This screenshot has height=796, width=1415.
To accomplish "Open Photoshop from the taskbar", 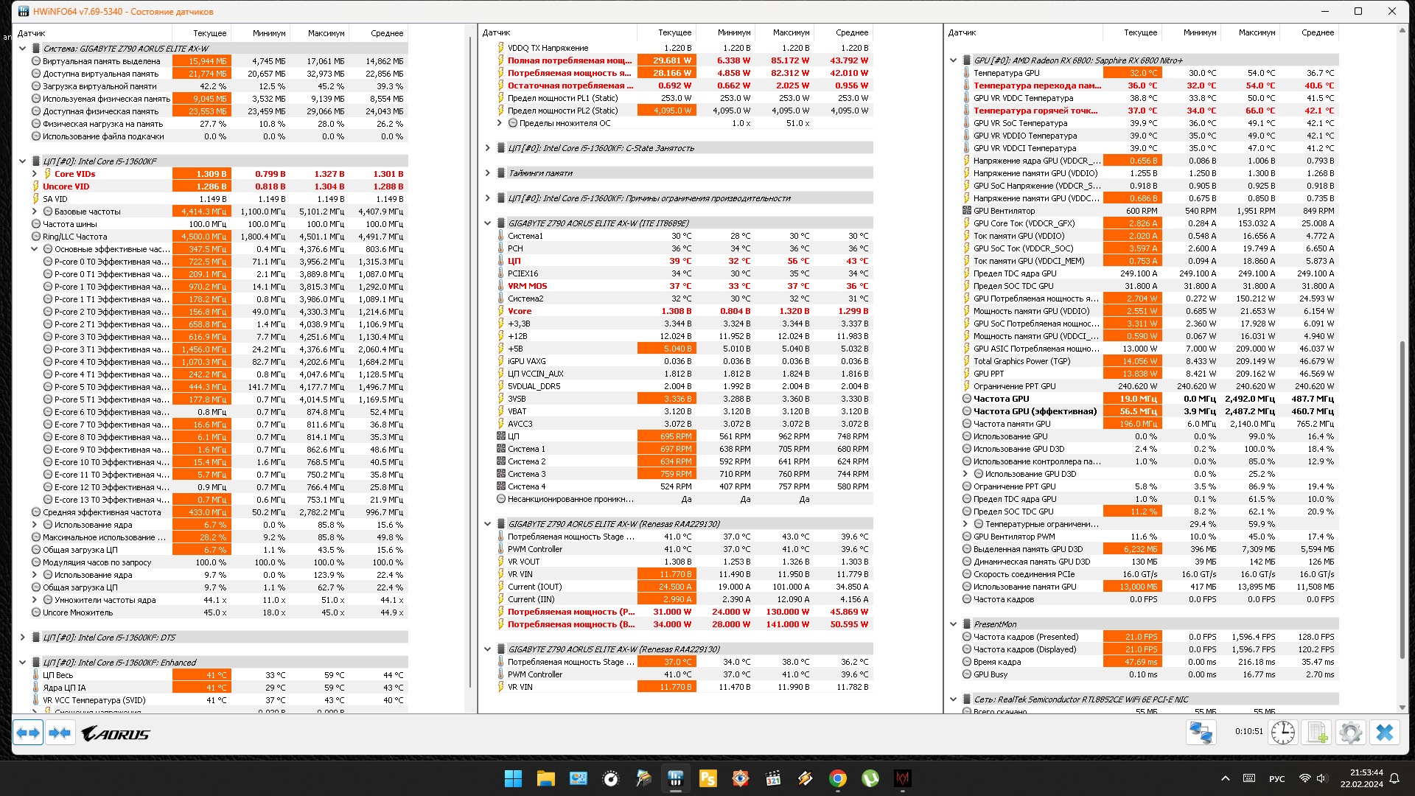I will pyautogui.click(x=707, y=778).
